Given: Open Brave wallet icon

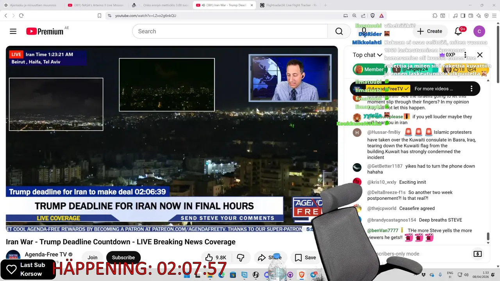Looking at the screenshot, I should click(471, 16).
